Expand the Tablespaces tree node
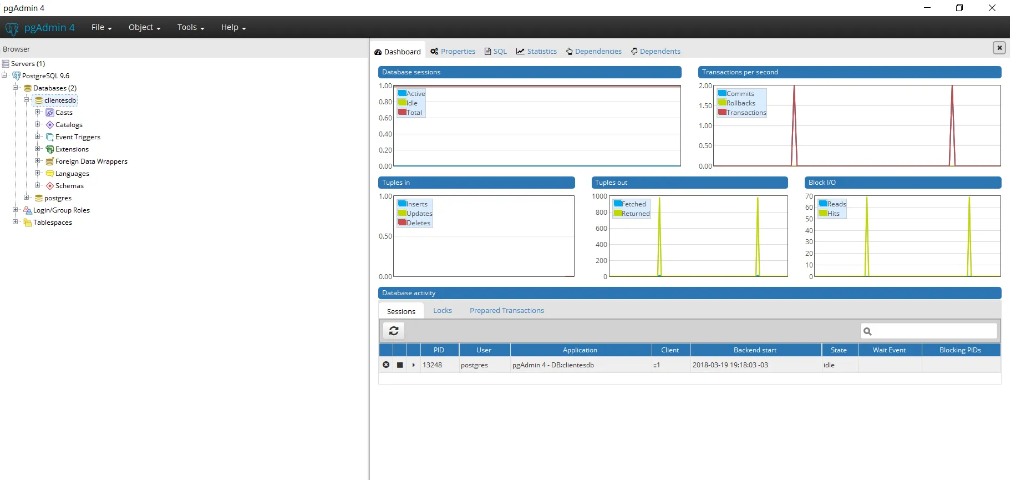This screenshot has width=1021, height=480. coord(16,222)
